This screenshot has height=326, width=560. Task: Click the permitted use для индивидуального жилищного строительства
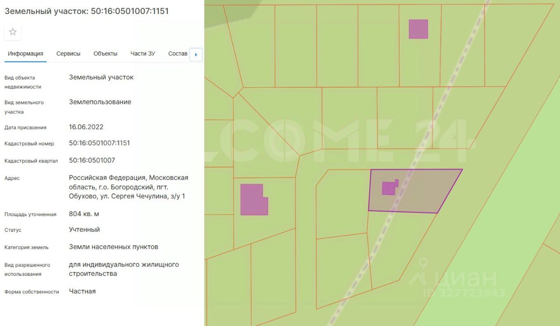[124, 269]
